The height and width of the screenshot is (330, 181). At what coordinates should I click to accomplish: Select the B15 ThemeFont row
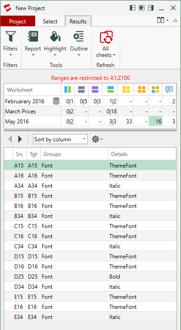tap(90, 196)
